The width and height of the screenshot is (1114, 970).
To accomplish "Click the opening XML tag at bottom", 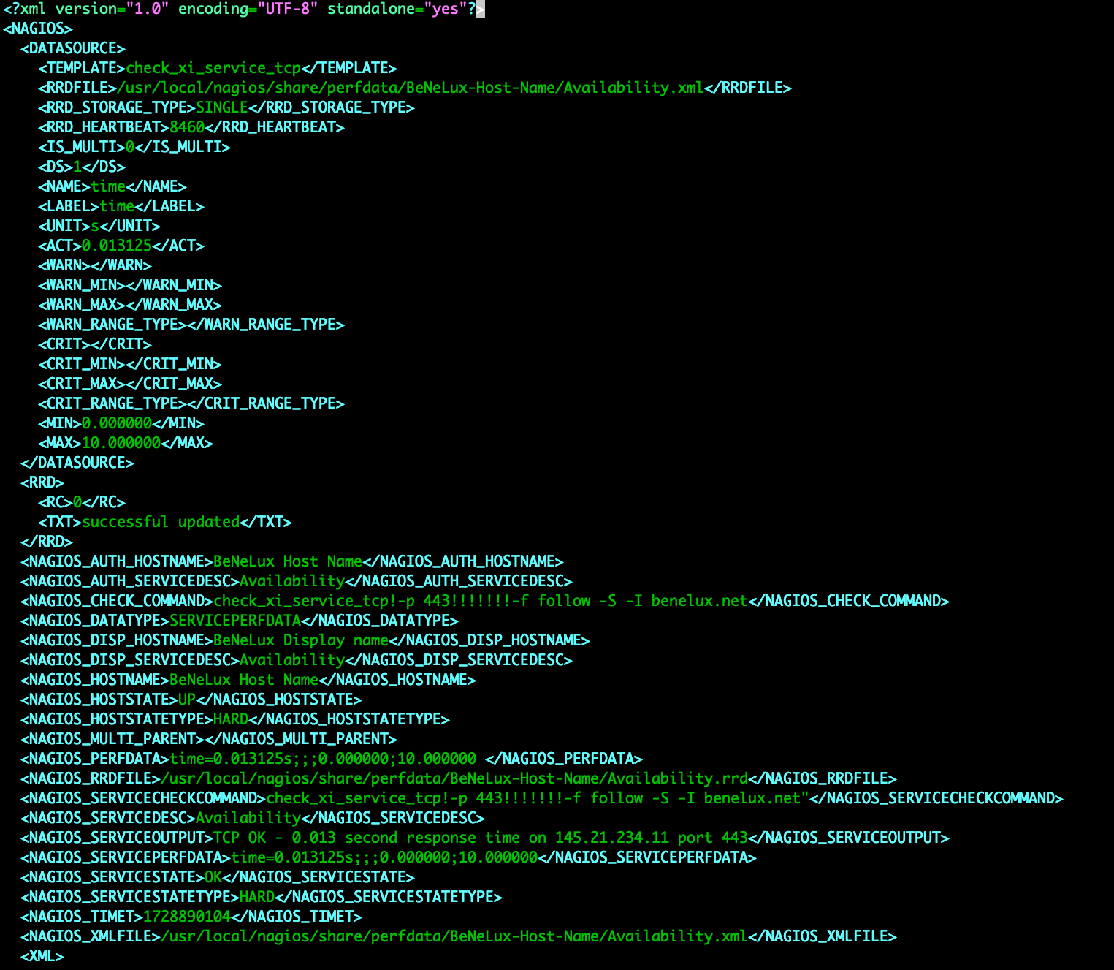I will [x=42, y=956].
